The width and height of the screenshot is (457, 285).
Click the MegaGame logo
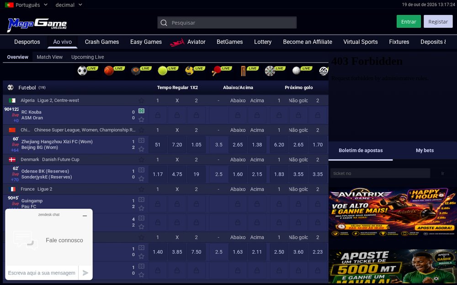(37, 25)
